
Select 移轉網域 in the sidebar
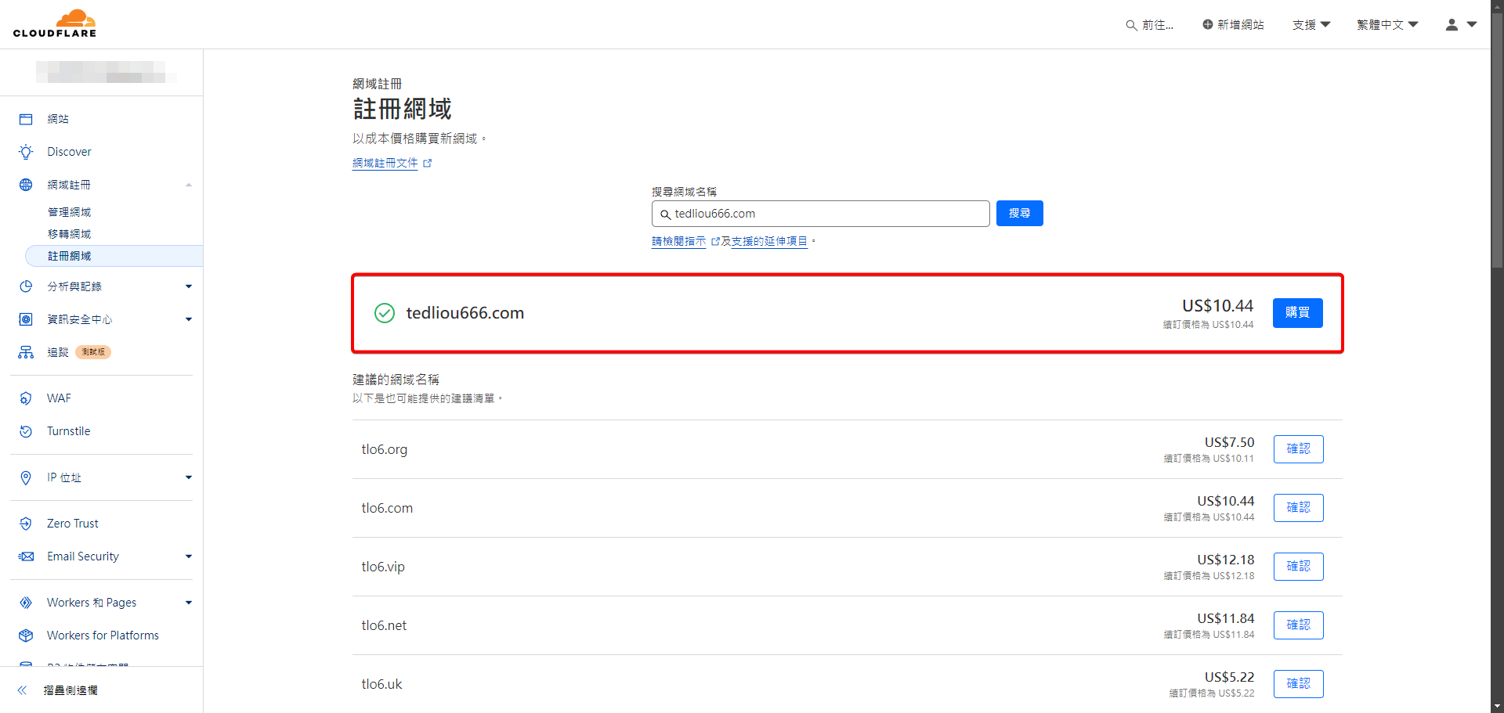coord(69,234)
